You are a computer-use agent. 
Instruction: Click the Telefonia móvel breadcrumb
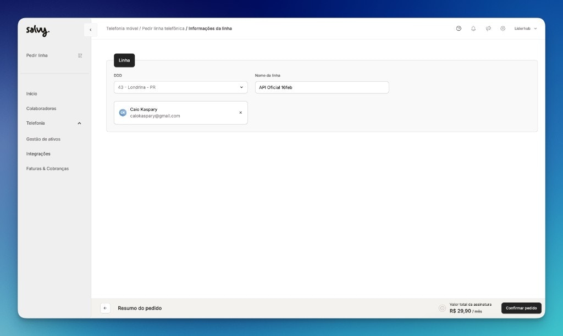click(122, 29)
